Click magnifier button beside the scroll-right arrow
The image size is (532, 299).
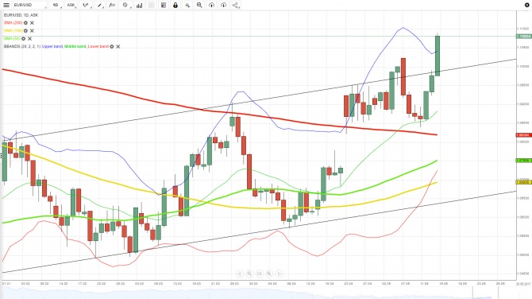[x=269, y=274]
